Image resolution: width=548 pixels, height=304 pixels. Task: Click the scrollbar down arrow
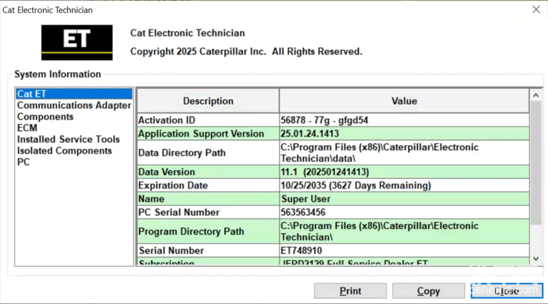[536, 259]
